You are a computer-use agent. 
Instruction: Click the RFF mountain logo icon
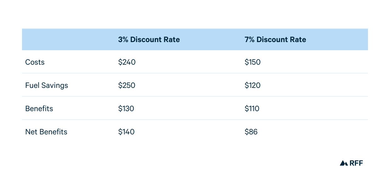click(343, 163)
